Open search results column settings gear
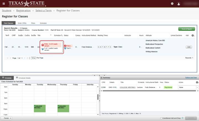The width and height of the screenshot is (199, 121). point(193,35)
